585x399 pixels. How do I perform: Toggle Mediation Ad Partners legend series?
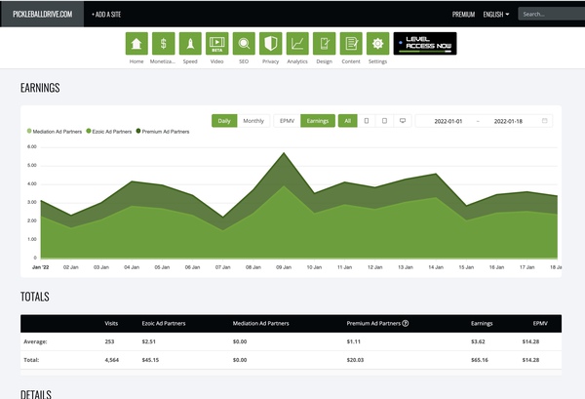click(55, 132)
